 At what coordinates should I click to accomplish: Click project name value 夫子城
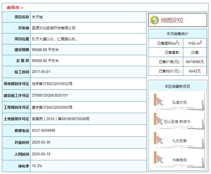tap(37, 17)
